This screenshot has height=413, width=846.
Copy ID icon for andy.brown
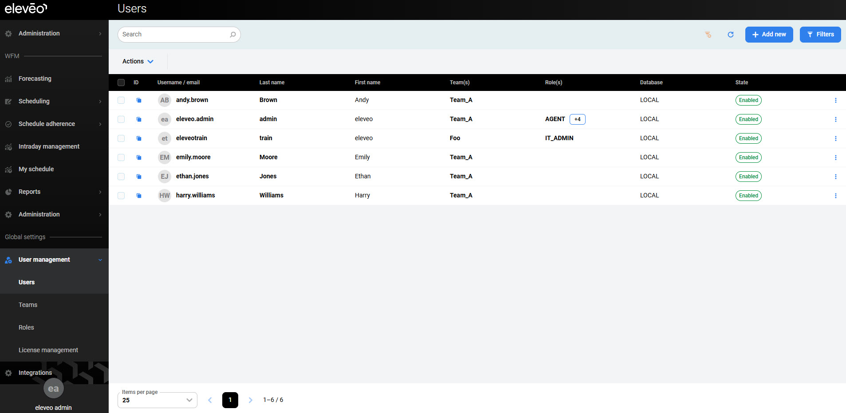point(139,100)
